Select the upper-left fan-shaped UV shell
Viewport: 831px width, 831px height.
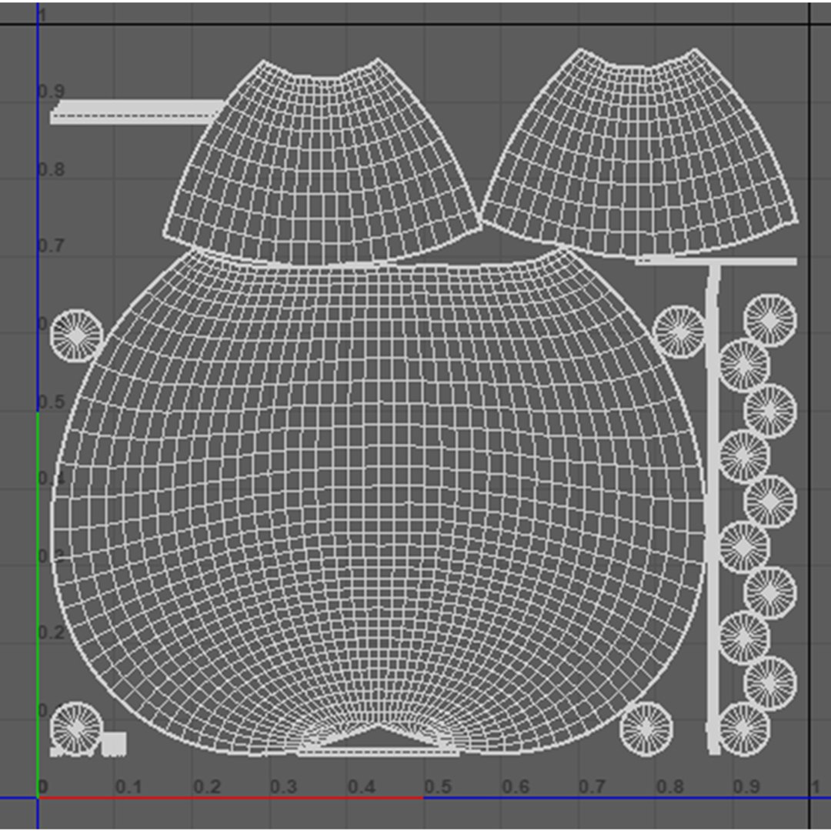tap(322, 162)
